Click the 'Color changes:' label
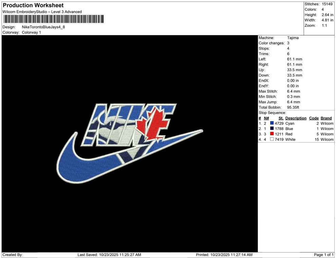 [272, 43]
